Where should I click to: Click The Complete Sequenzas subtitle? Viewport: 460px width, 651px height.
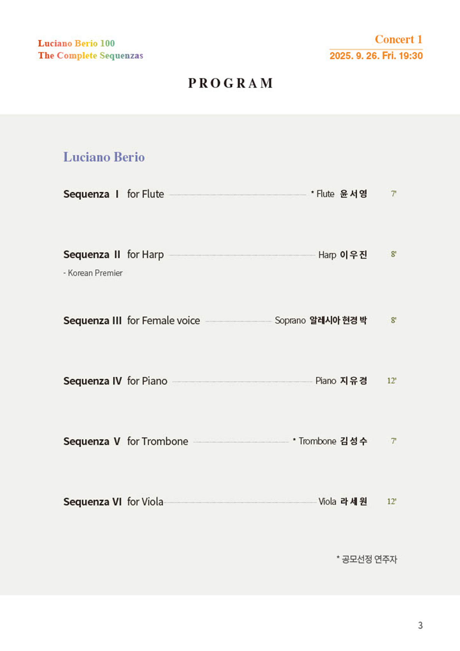(x=90, y=56)
